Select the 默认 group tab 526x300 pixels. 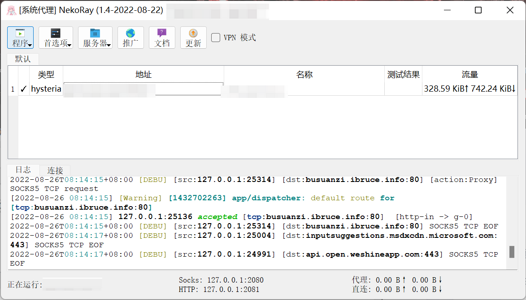23,59
